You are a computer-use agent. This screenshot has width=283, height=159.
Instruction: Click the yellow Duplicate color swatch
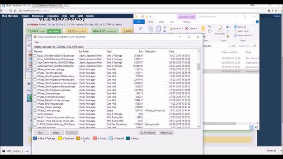60,138
